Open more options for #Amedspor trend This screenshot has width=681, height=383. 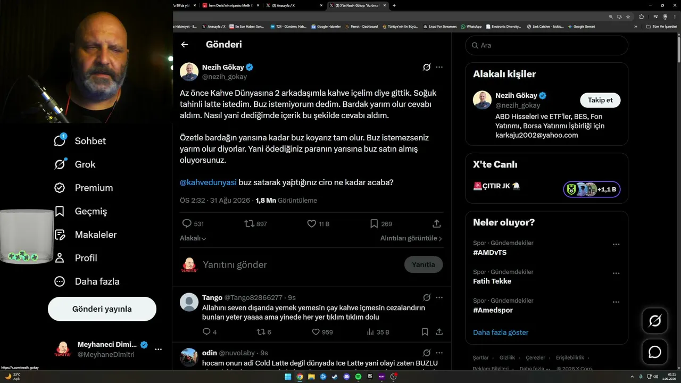[616, 303]
